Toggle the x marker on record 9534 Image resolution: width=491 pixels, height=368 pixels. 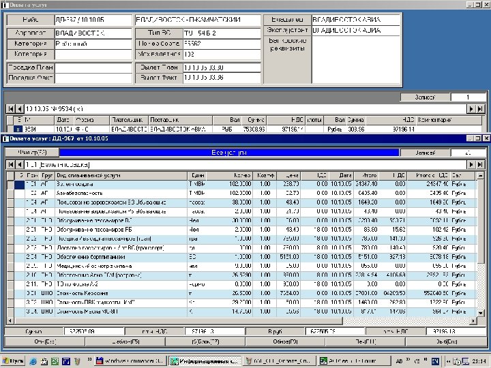click(18, 129)
